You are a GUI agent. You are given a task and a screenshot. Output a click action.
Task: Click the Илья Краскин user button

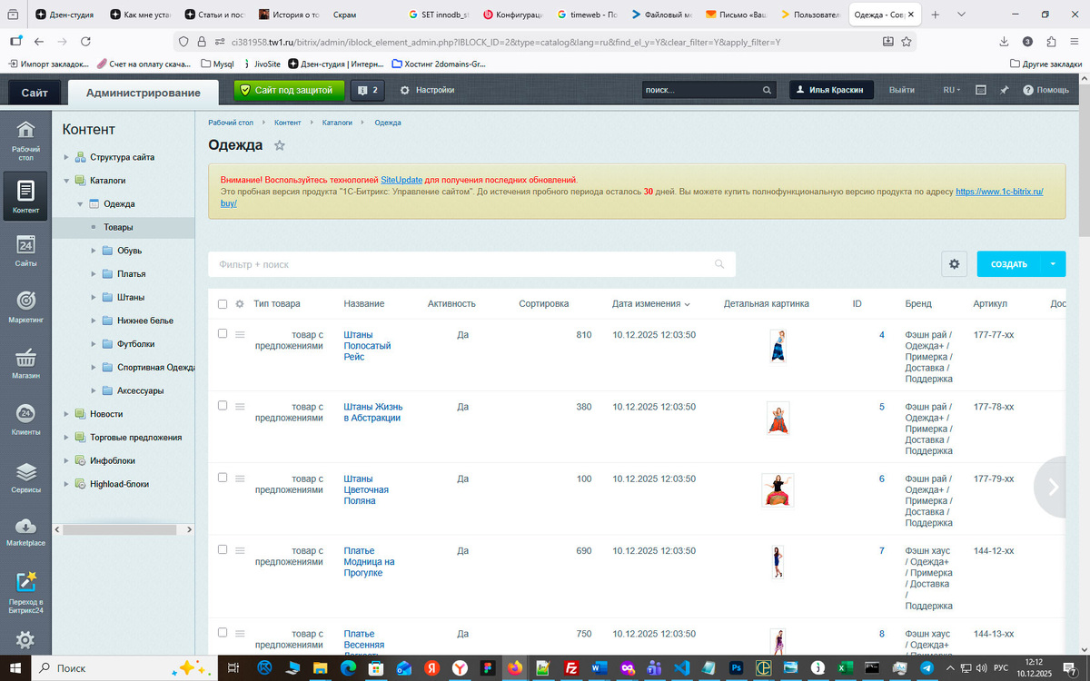(x=831, y=90)
